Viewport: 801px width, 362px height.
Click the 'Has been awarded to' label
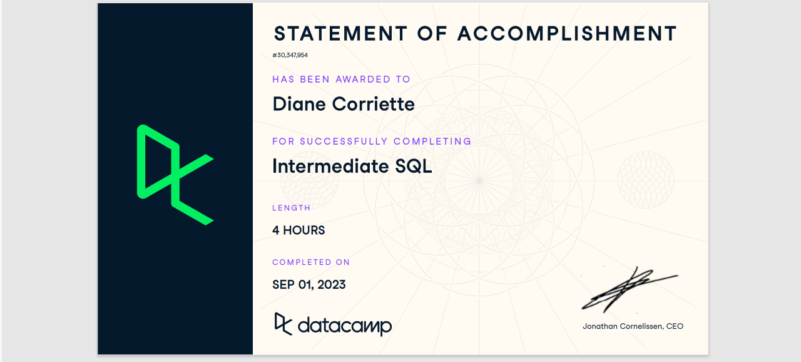[x=341, y=80]
